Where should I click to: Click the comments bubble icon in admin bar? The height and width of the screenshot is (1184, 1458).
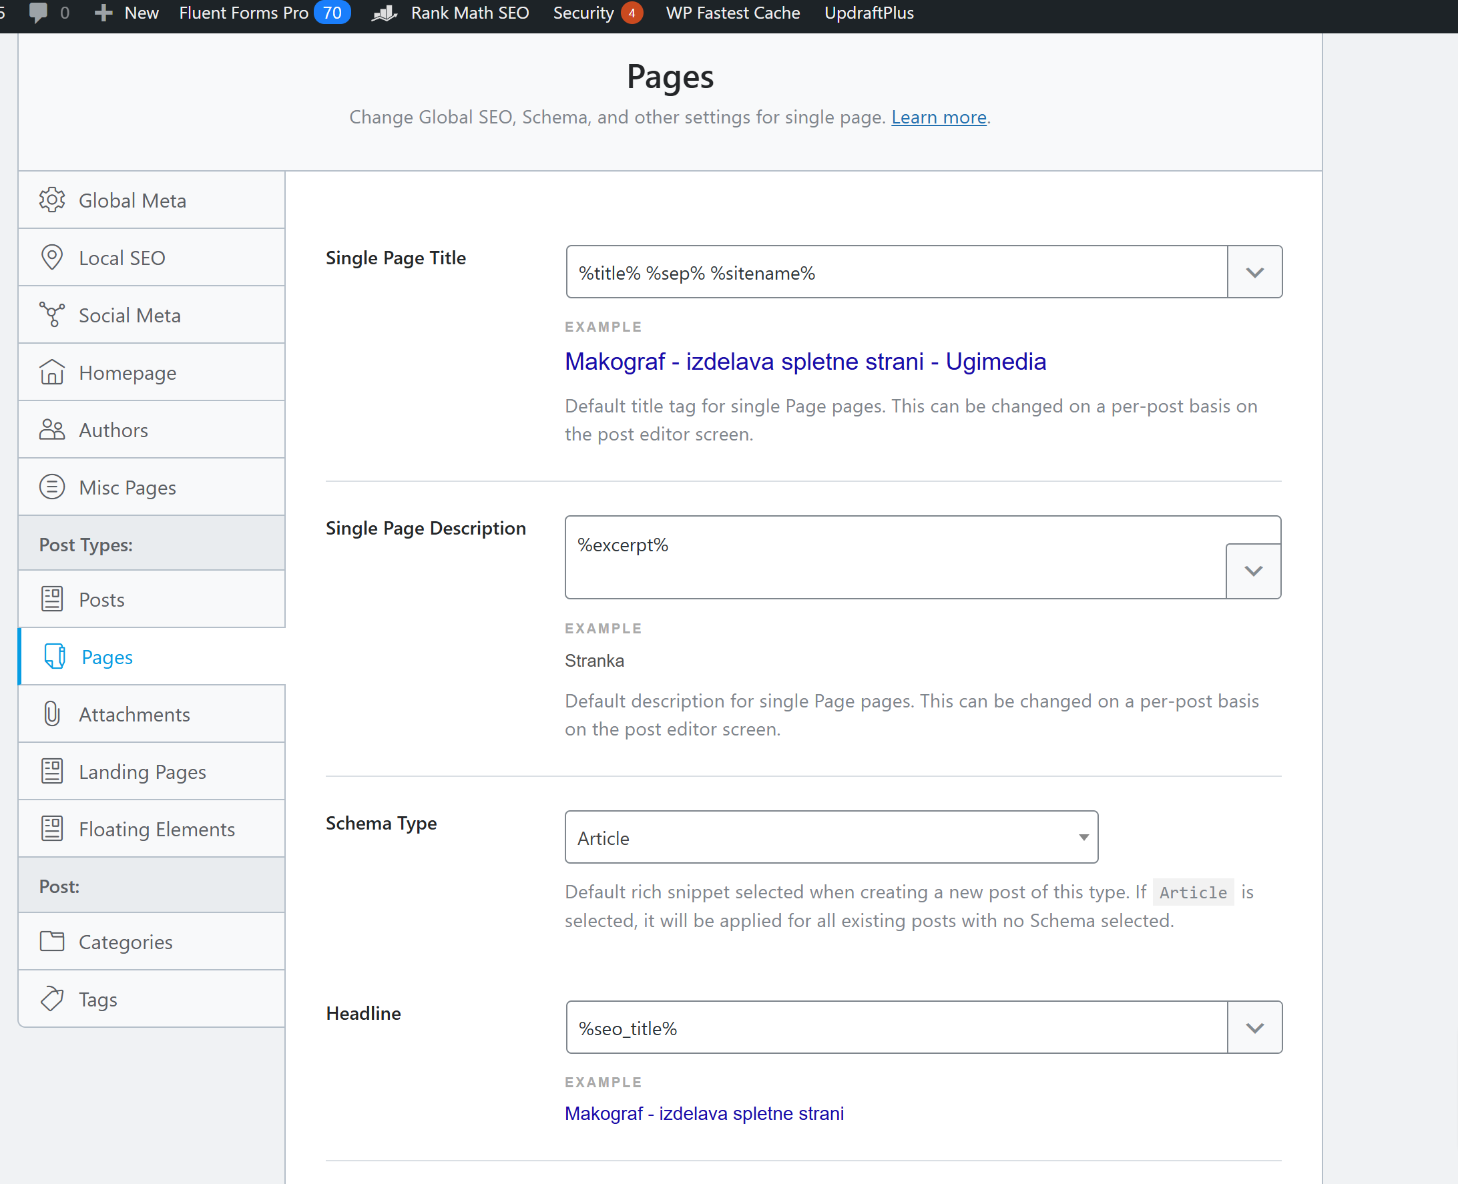pos(38,12)
